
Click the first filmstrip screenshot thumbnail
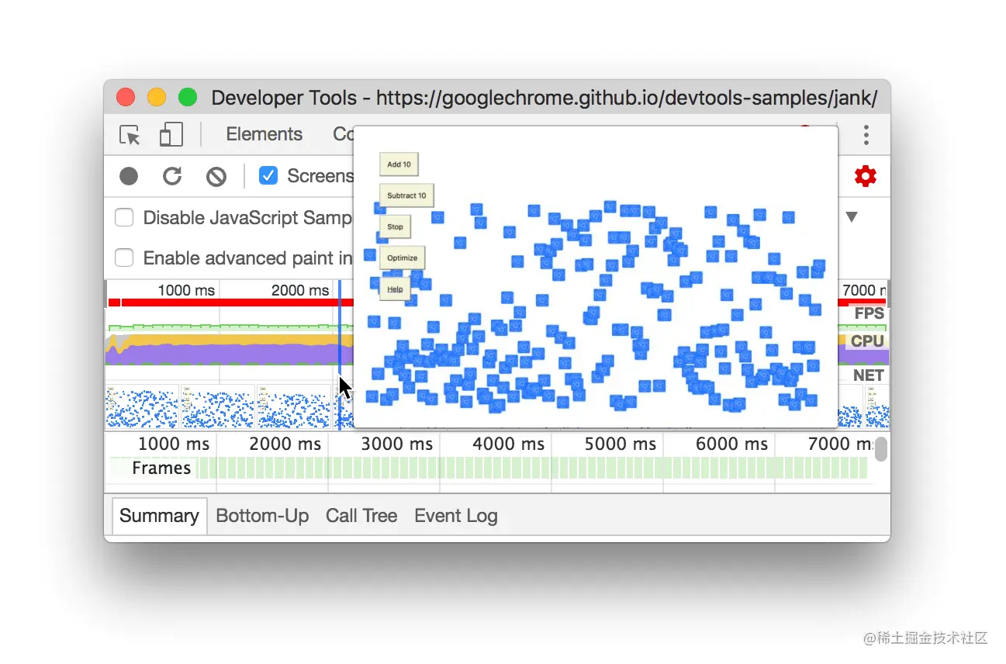[142, 406]
